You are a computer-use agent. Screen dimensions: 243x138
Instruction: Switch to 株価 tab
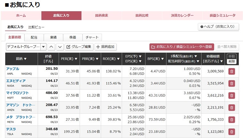click(x=73, y=37)
